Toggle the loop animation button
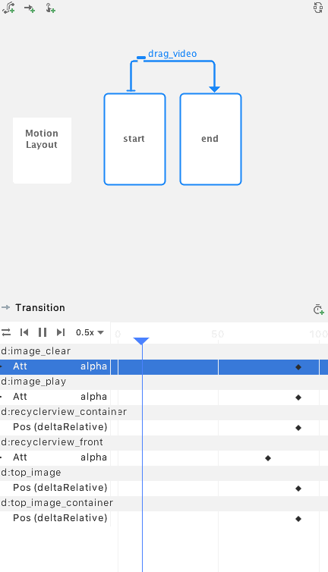328x572 pixels. pyautogui.click(x=6, y=332)
